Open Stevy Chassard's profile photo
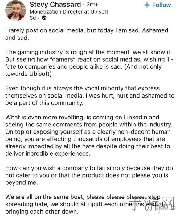The height and width of the screenshot is (216, 180). 15,10
